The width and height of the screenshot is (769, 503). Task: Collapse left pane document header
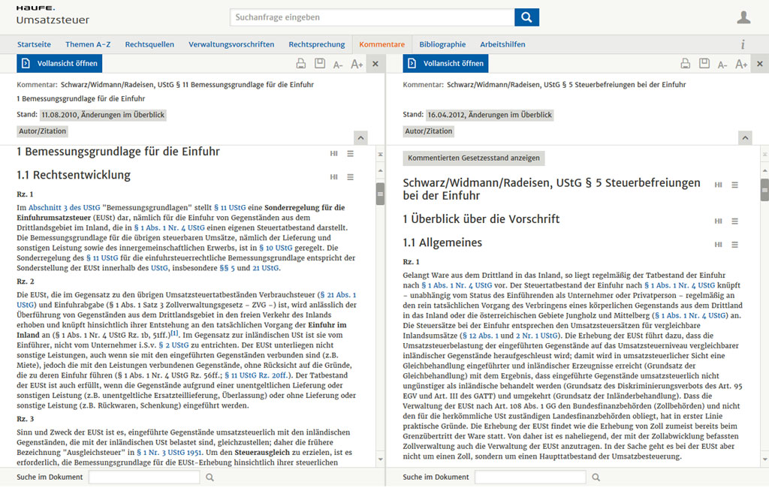360,137
